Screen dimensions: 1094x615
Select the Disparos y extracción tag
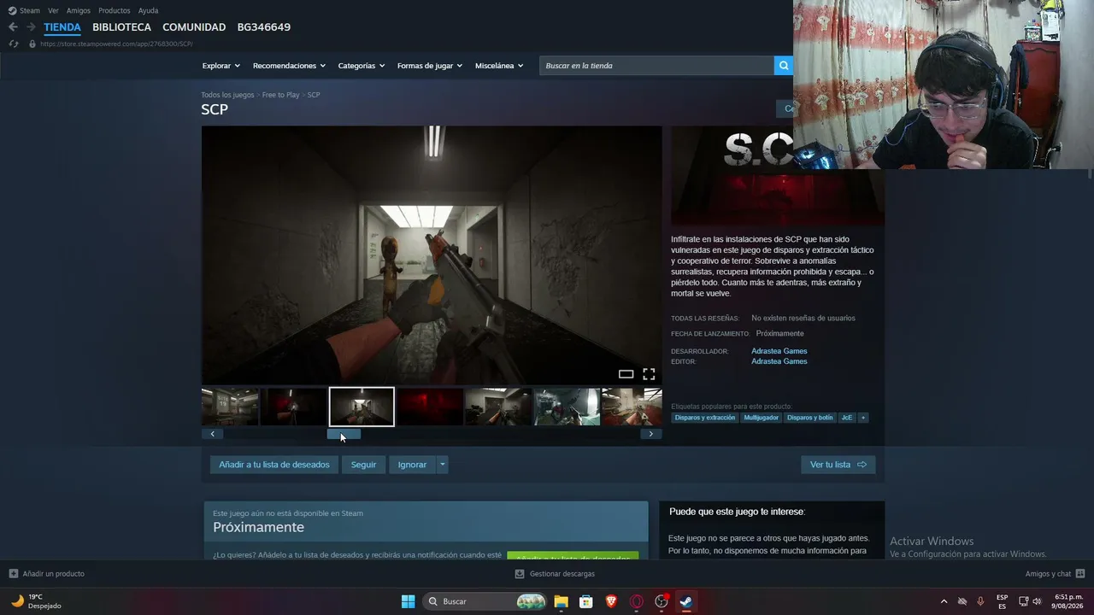(704, 418)
